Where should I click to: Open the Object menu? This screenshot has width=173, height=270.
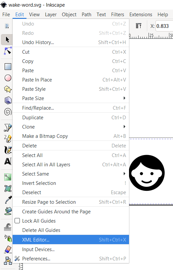(69, 15)
